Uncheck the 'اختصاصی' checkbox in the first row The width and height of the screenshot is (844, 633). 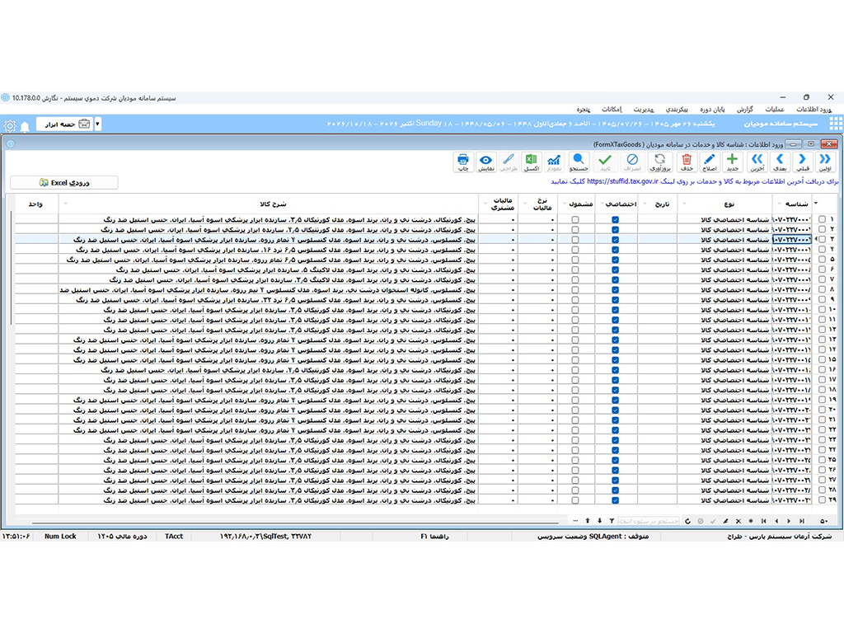pyautogui.click(x=615, y=219)
